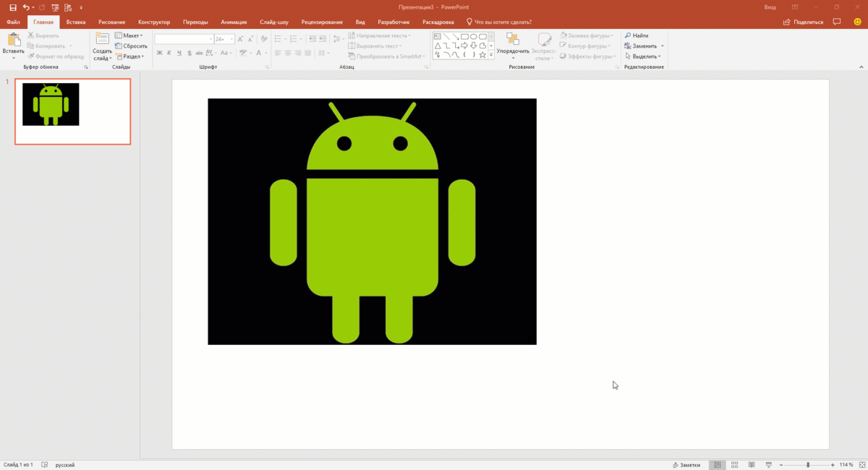Click the Заметки notes button
Viewport: 868px width, 470px height.
686,465
